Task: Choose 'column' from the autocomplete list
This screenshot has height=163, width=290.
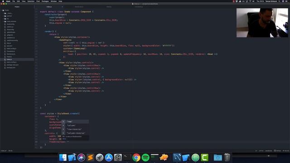Action: click(75, 125)
